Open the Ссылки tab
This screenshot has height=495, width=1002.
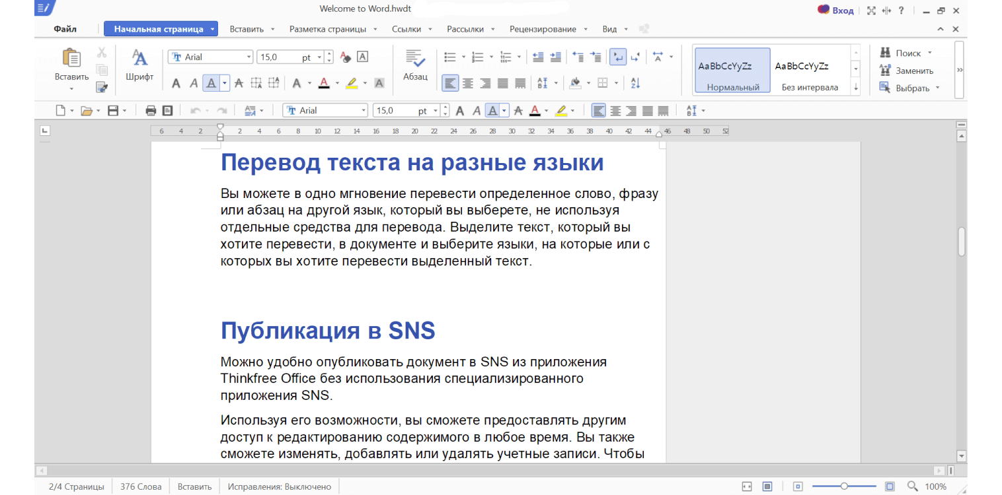point(406,29)
